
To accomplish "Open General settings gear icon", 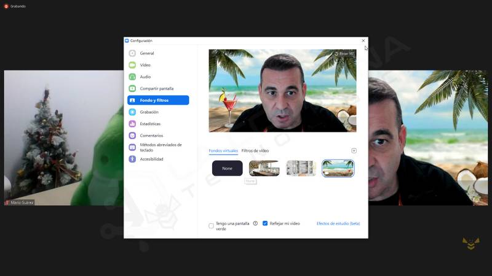I will tap(132, 53).
